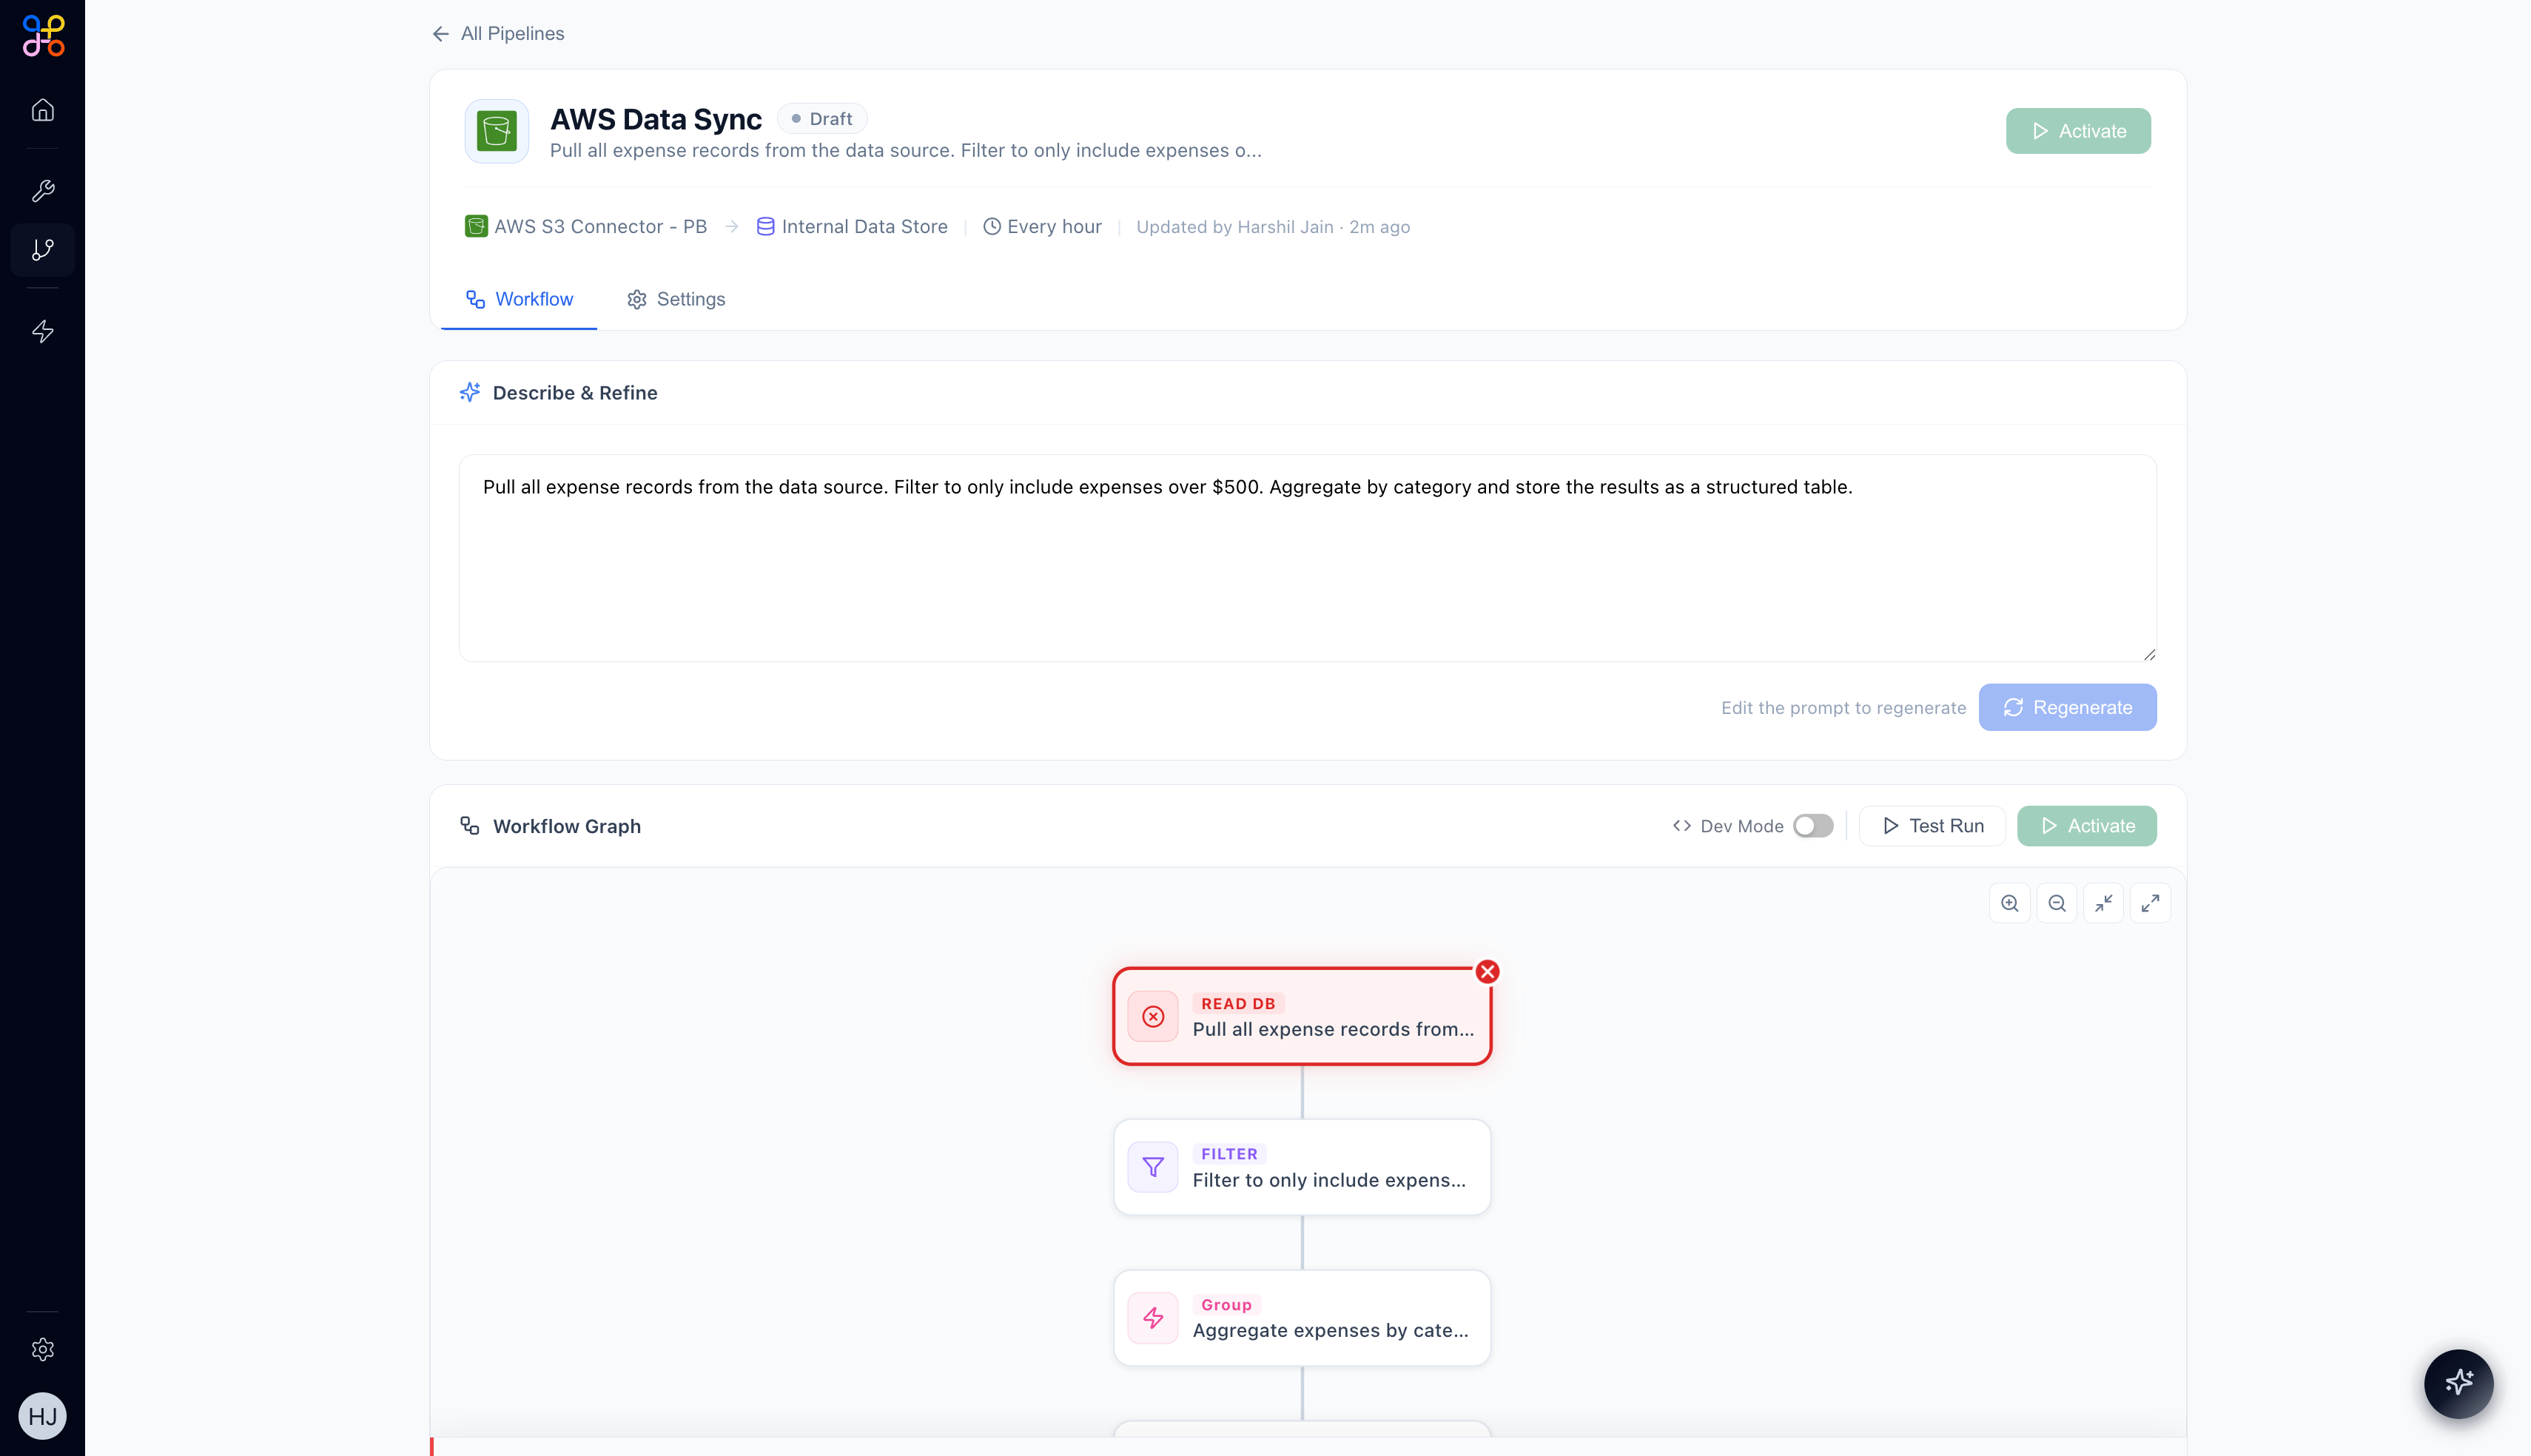Open the lightning bolt sidebar icon
2531x1456 pixels.
[x=43, y=331]
